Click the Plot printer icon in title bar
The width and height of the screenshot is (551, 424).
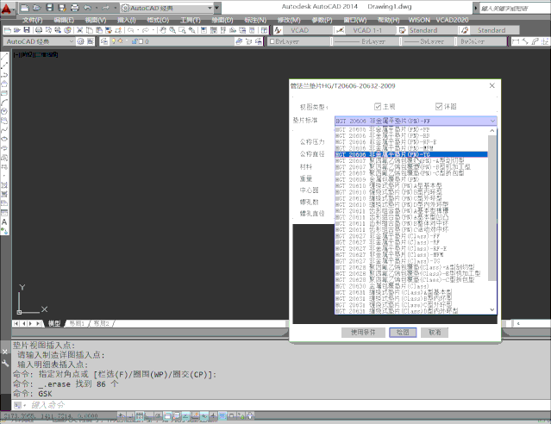coord(75,8)
